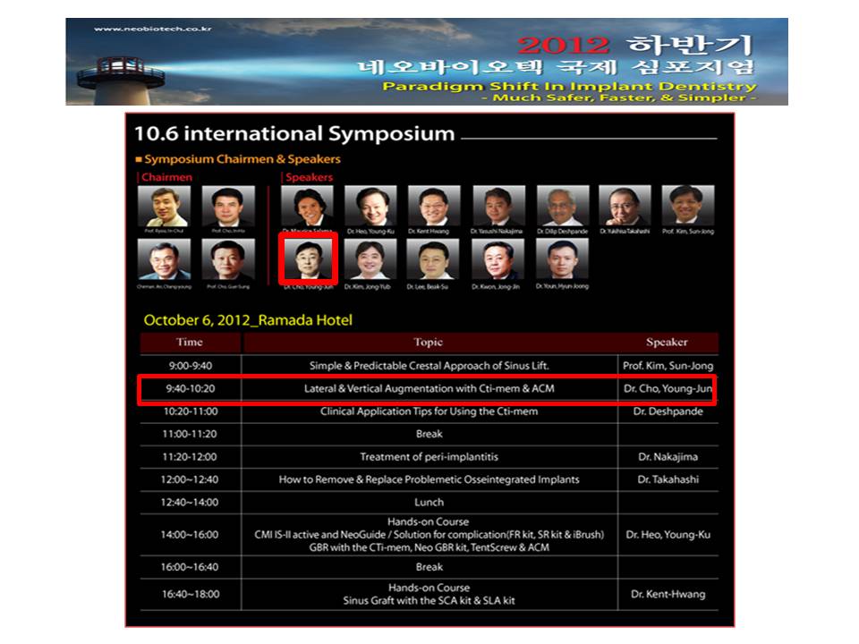Select the Prof. Ryoo, In-Chul chairman photo
Screen dimensions: 859x644
[165, 207]
